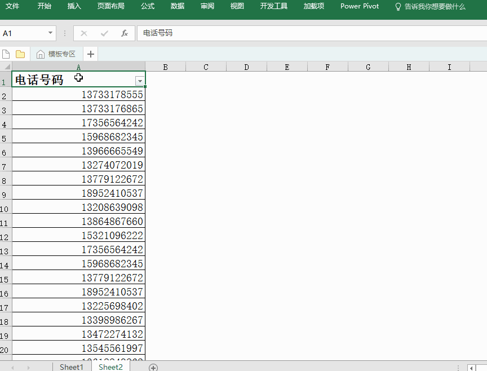
Task: Switch to Sheet1 tab
Action: pyautogui.click(x=72, y=367)
